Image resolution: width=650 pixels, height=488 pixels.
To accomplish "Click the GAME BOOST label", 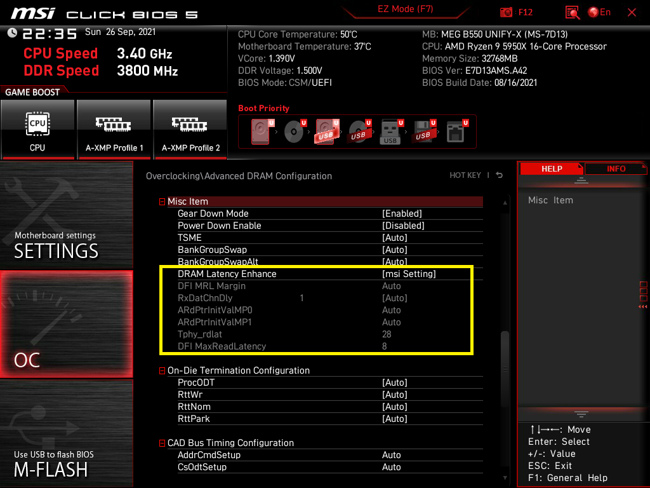I will pos(32,92).
